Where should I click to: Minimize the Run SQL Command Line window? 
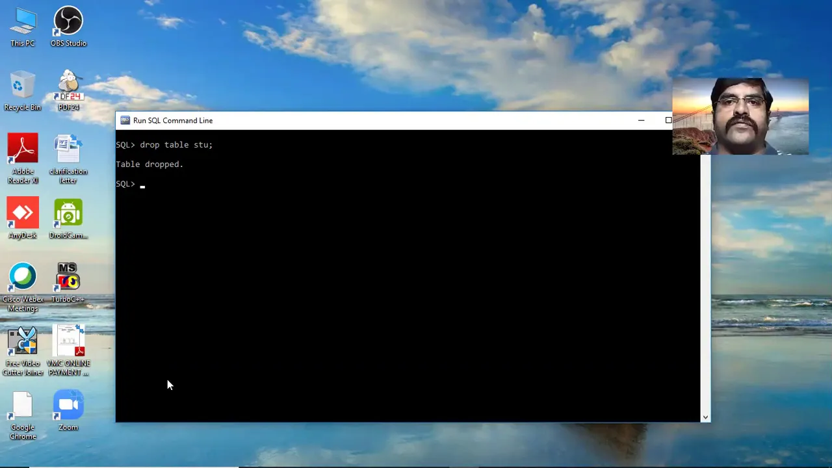641,120
